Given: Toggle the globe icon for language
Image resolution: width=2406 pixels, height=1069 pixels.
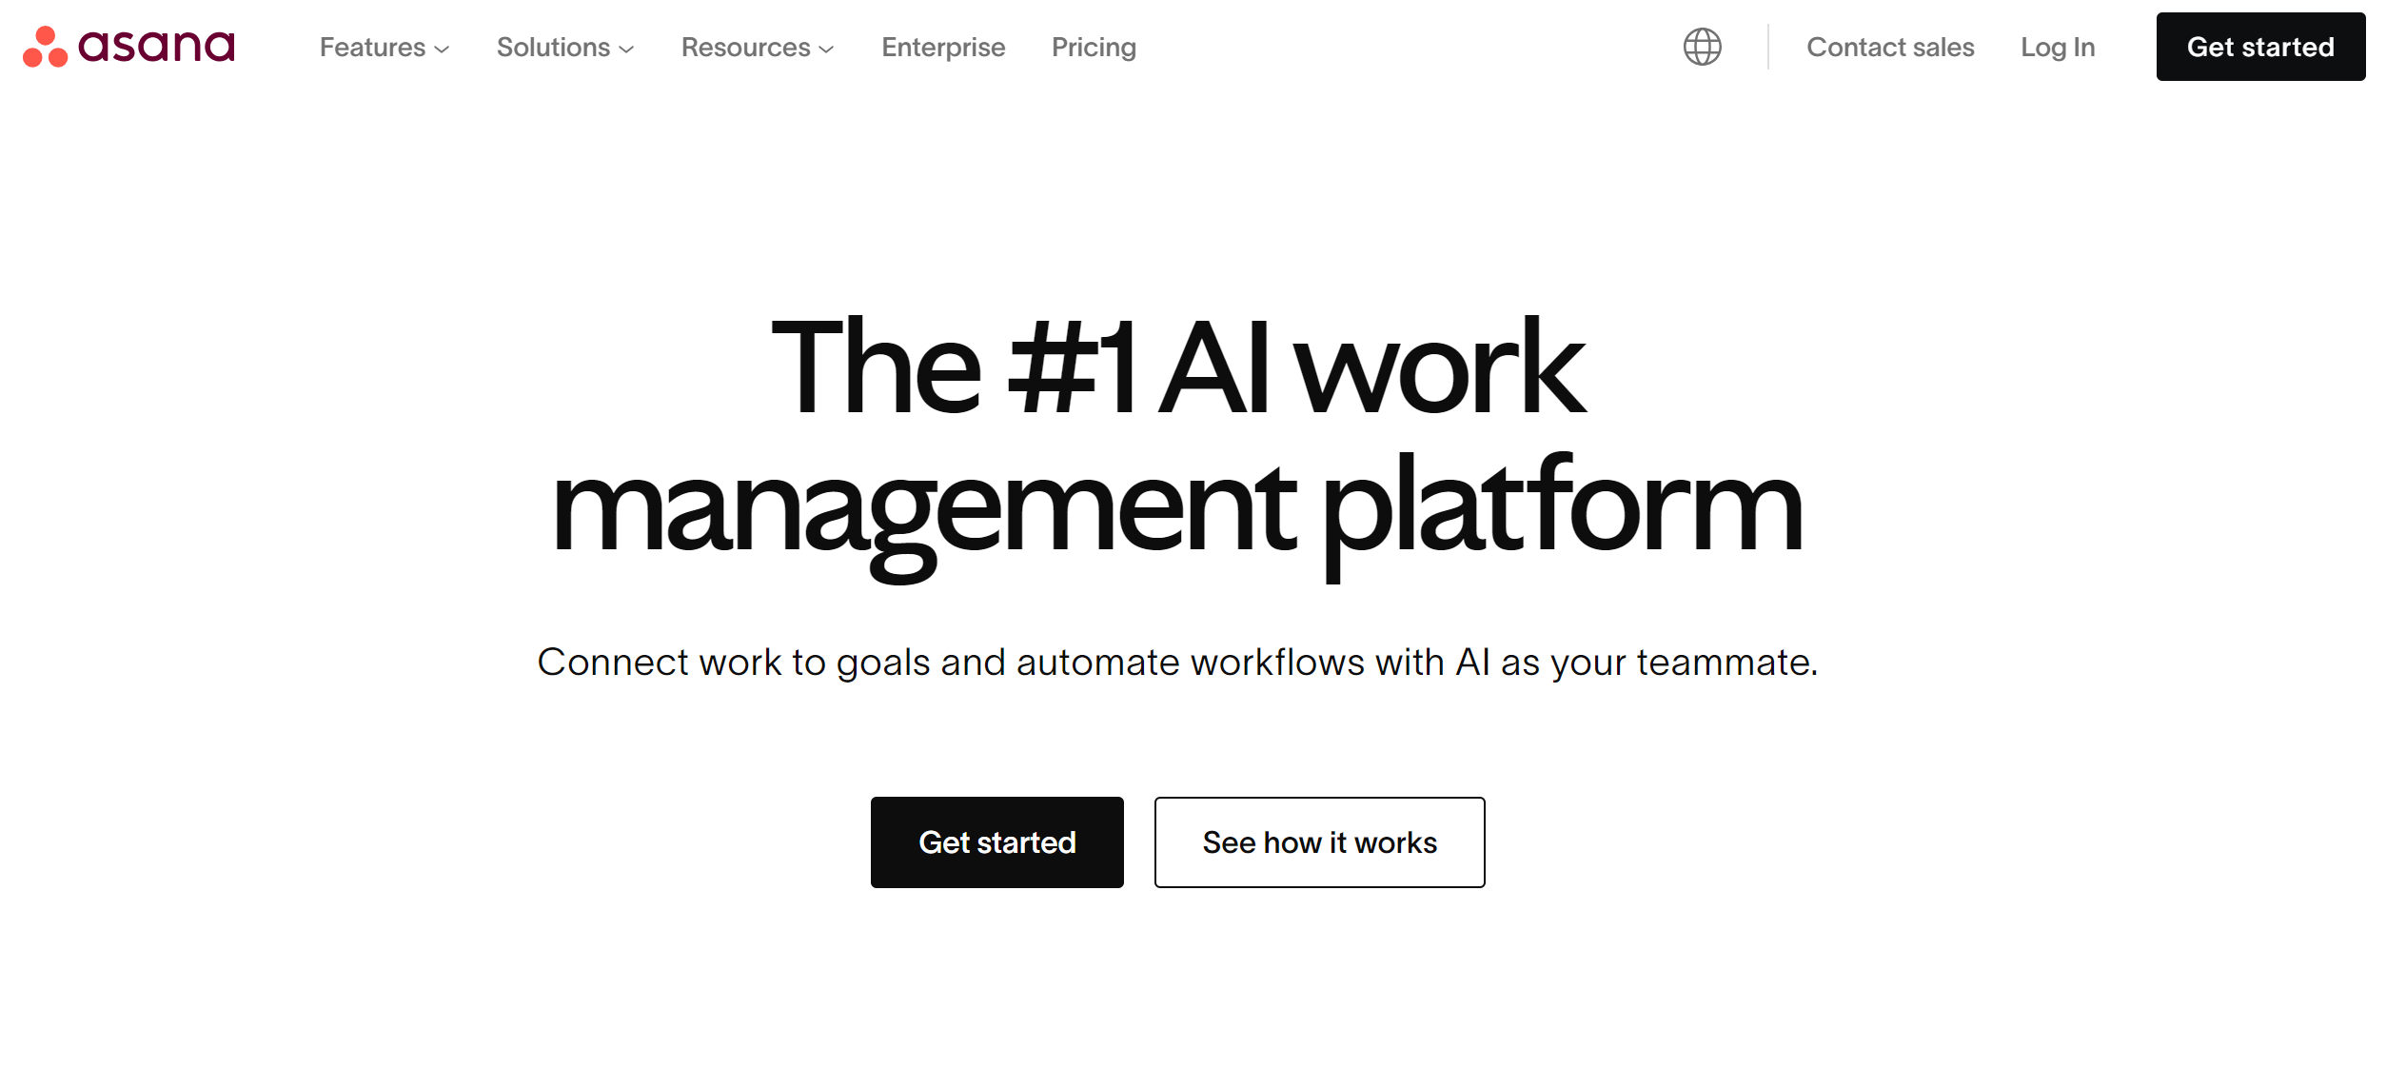Looking at the screenshot, I should [1704, 46].
